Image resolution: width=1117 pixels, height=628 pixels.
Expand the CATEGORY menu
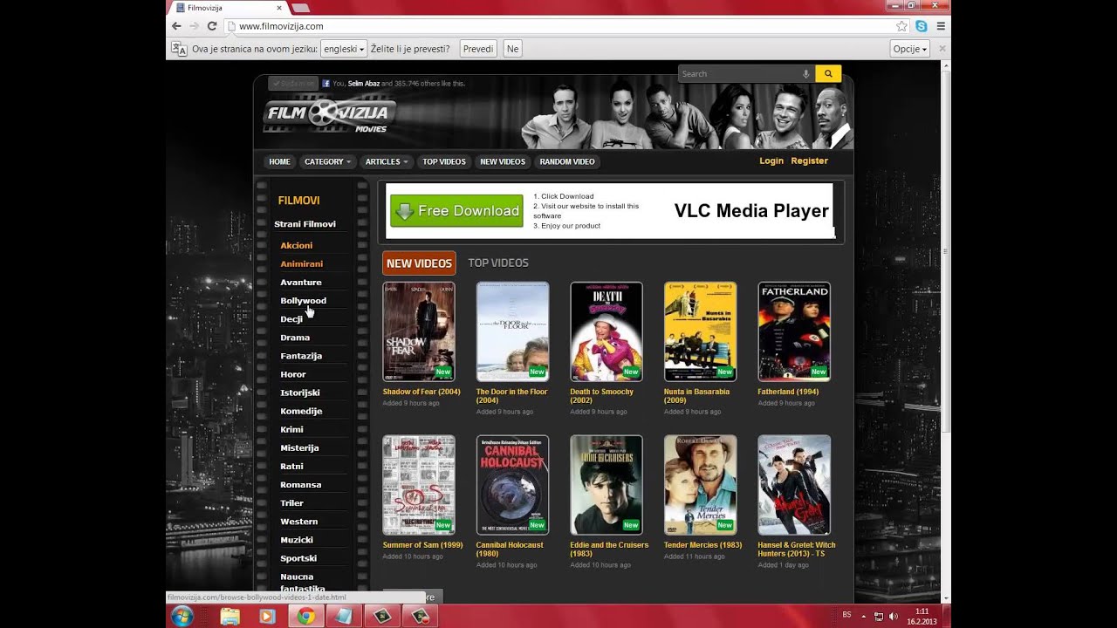[328, 161]
